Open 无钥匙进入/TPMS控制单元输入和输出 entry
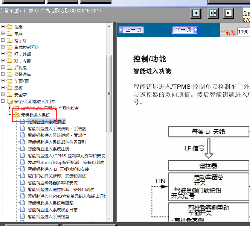This screenshot has width=250, height=226. [67, 196]
